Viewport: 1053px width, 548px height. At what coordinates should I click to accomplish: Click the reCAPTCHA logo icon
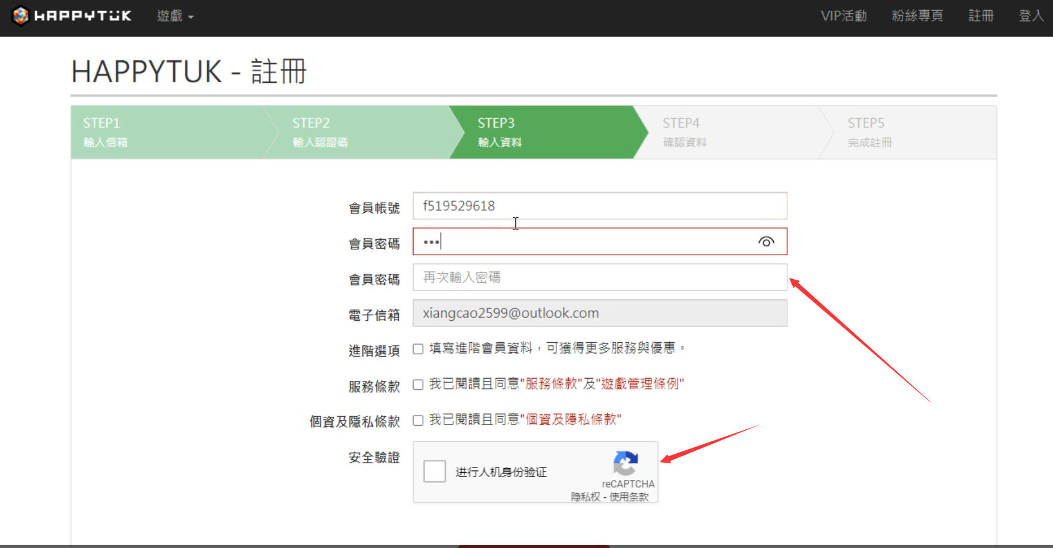click(x=626, y=463)
